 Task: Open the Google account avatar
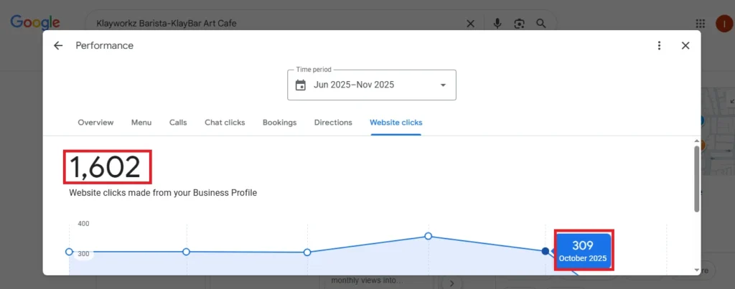coord(724,24)
